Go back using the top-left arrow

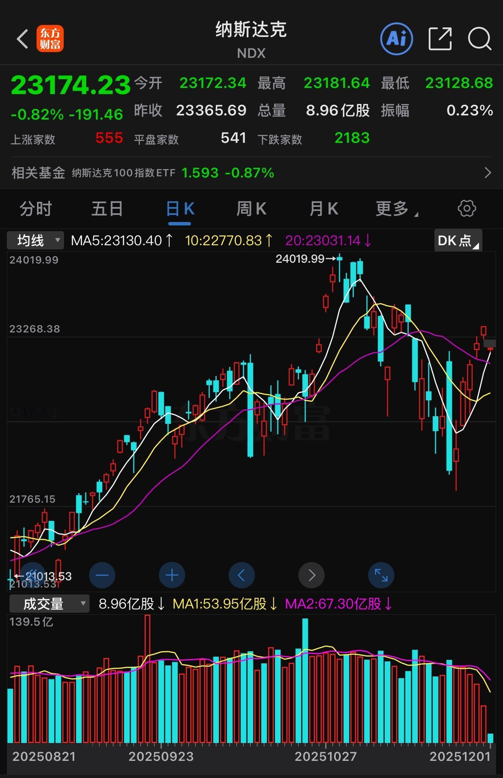tap(22, 39)
